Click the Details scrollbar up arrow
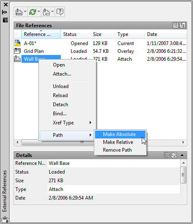This screenshot has height=224, width=193. (x=183, y=163)
